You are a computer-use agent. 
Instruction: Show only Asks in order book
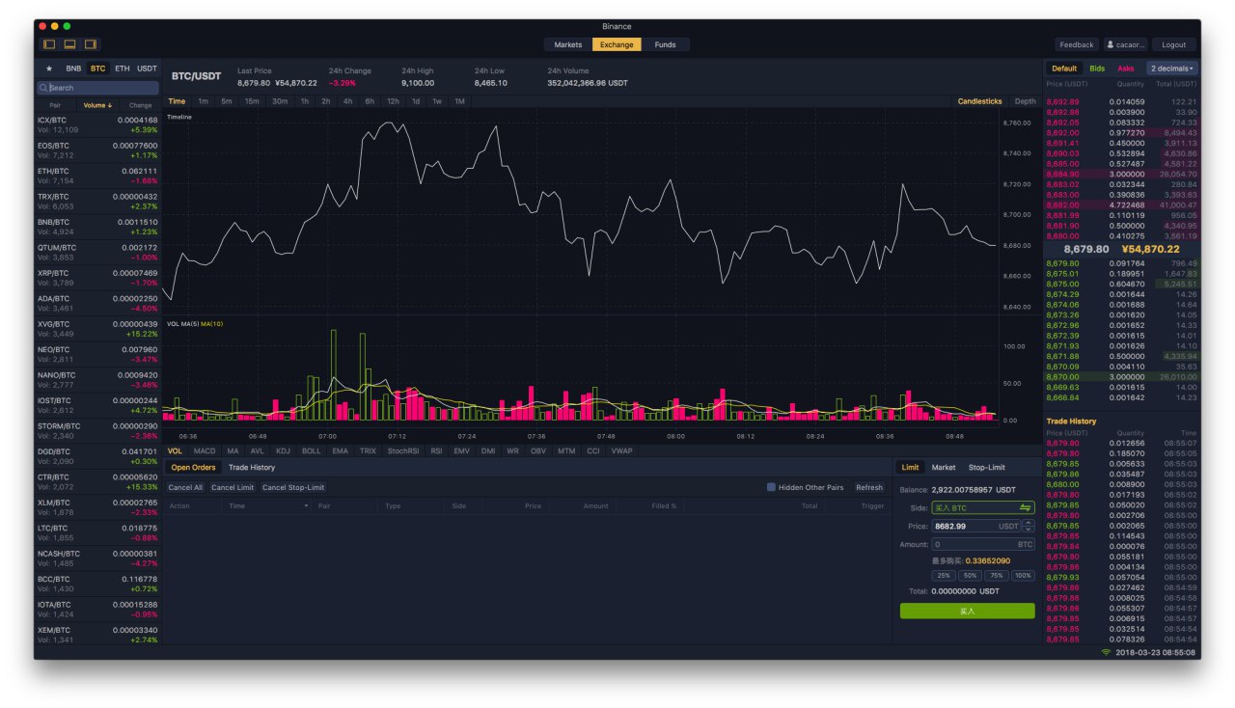coord(1126,68)
